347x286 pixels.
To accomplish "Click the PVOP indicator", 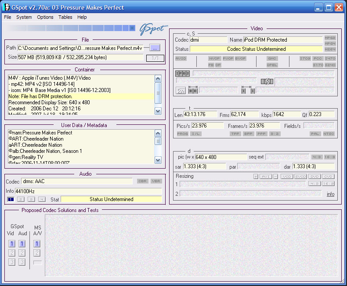I will [x=228, y=59].
